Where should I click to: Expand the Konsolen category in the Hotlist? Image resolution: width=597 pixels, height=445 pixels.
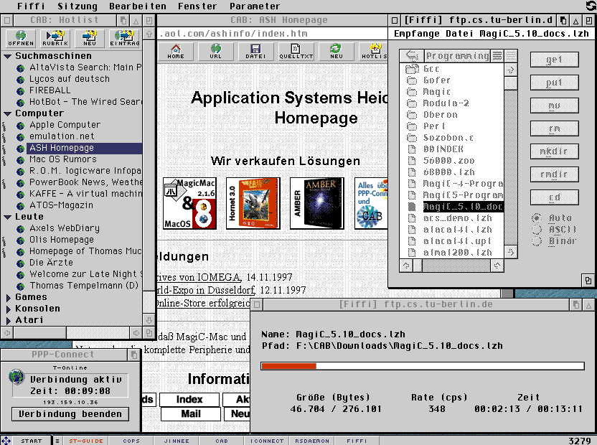tap(9, 309)
